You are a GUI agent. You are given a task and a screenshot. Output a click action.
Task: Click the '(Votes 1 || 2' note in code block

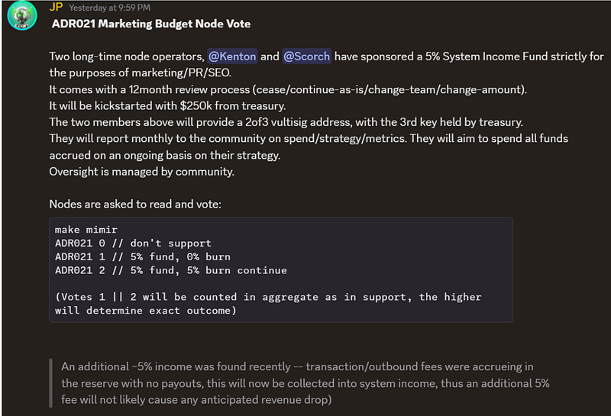click(x=268, y=304)
